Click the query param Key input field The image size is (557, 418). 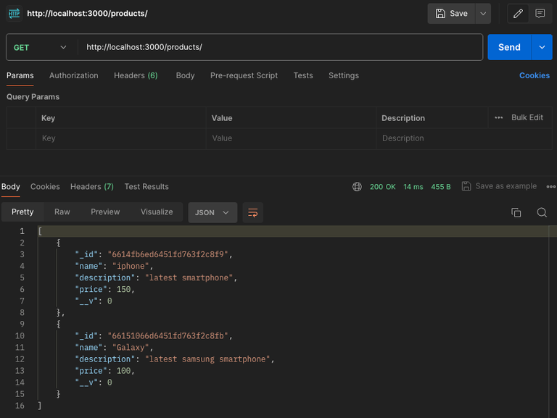(x=121, y=138)
